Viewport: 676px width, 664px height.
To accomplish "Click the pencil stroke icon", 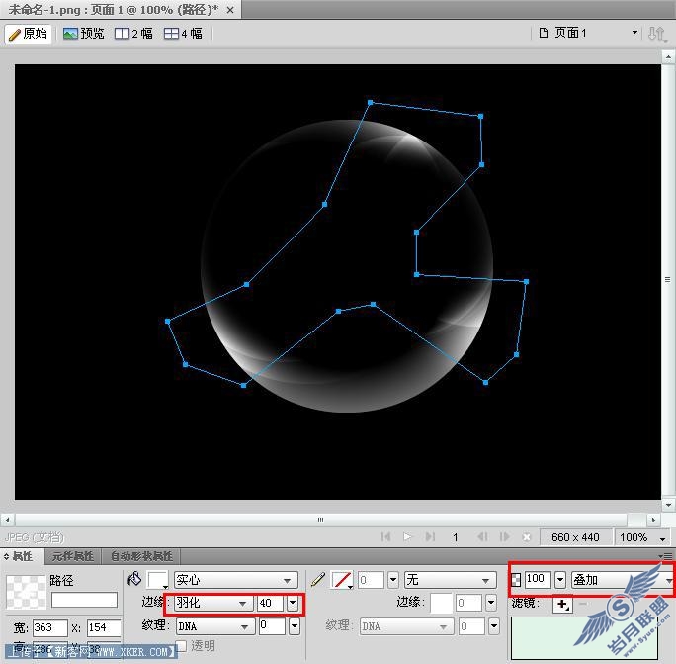I will coord(318,579).
